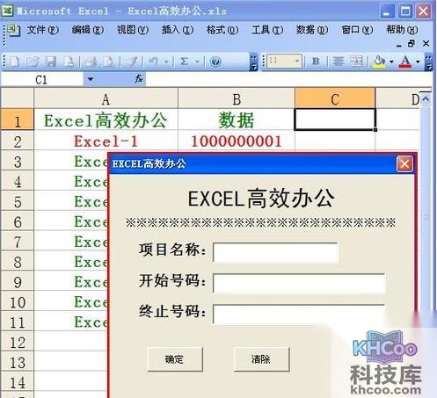This screenshot has height=398, width=437.
Task: Open the AutoSum functions dropdown arrow
Action: pos(197,62)
